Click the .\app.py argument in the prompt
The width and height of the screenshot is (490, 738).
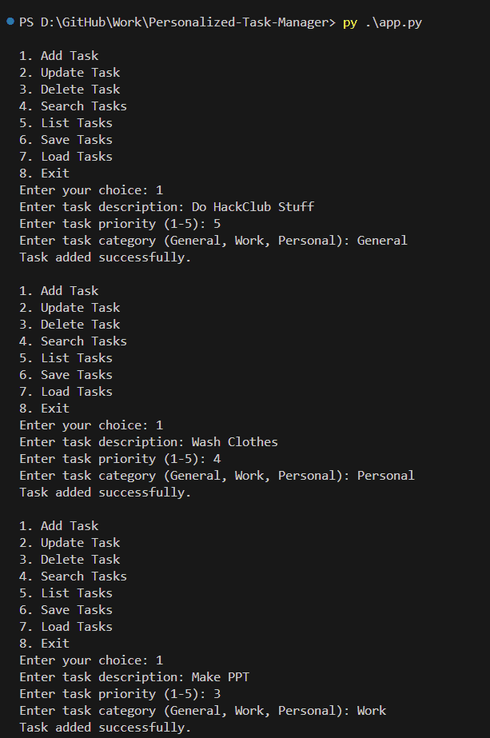tap(392, 22)
